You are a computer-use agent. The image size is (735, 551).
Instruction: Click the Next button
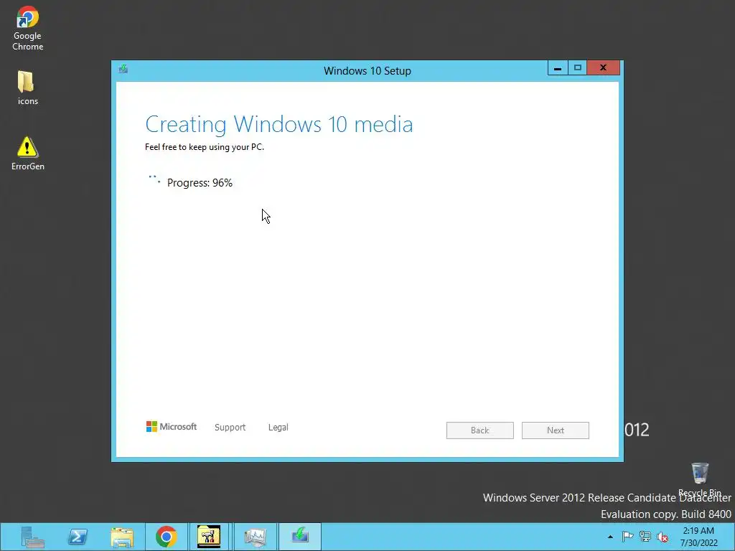click(x=556, y=430)
